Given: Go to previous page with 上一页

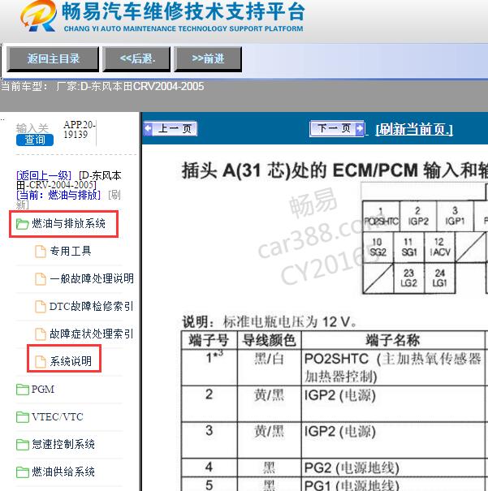Looking at the screenshot, I should tap(171, 129).
